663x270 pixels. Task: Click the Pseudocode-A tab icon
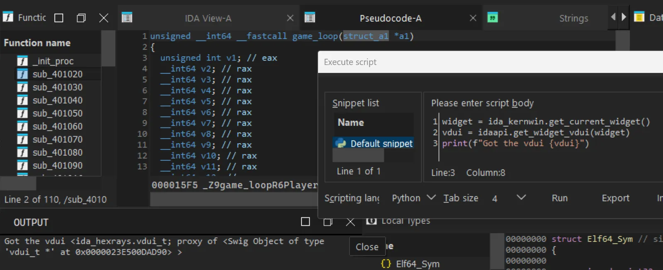[310, 17]
